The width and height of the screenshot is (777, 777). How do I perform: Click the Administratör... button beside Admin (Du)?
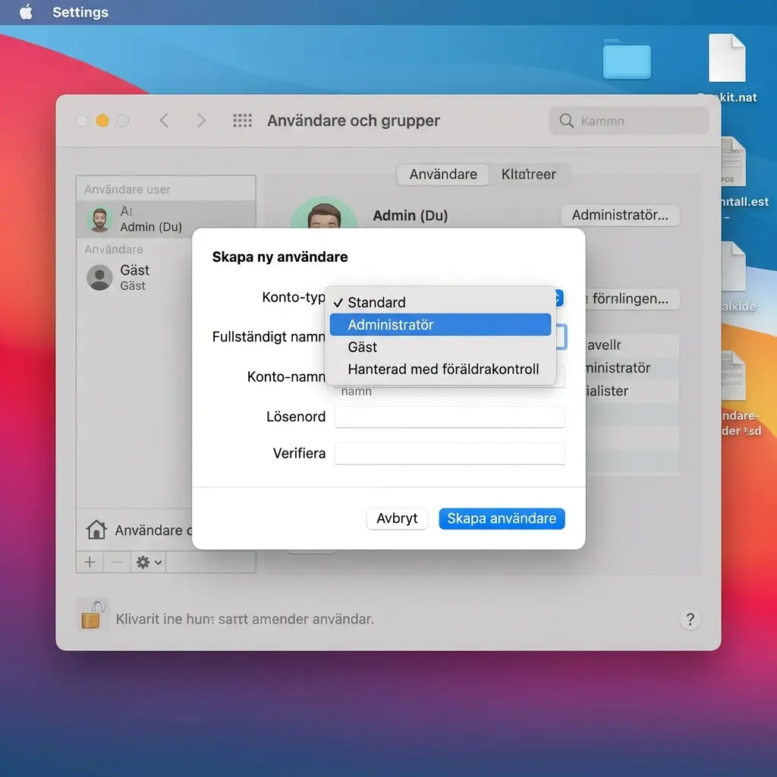pyautogui.click(x=620, y=215)
